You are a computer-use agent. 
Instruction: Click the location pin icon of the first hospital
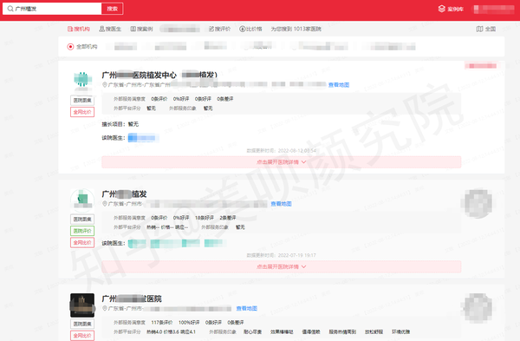pyautogui.click(x=105, y=85)
